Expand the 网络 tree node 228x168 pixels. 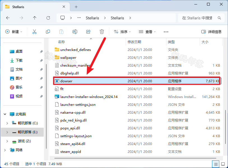[5, 150]
